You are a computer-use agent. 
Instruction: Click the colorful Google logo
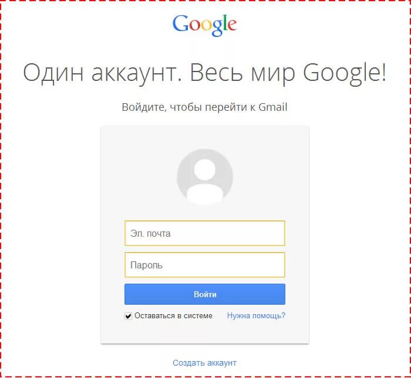point(205,25)
